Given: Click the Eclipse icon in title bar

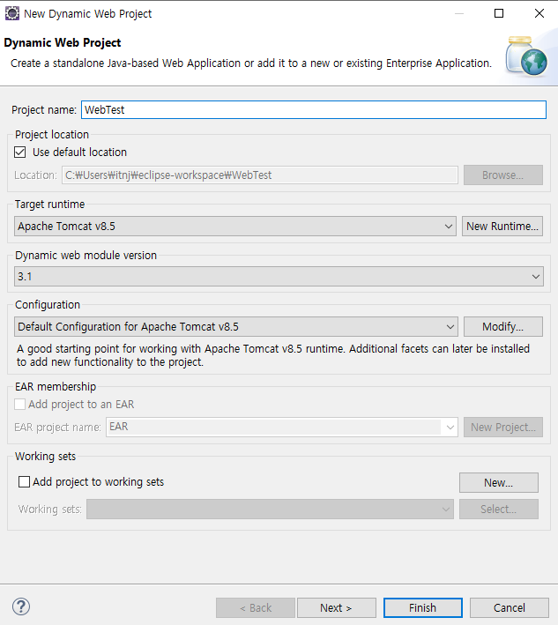Looking at the screenshot, I should point(12,13).
